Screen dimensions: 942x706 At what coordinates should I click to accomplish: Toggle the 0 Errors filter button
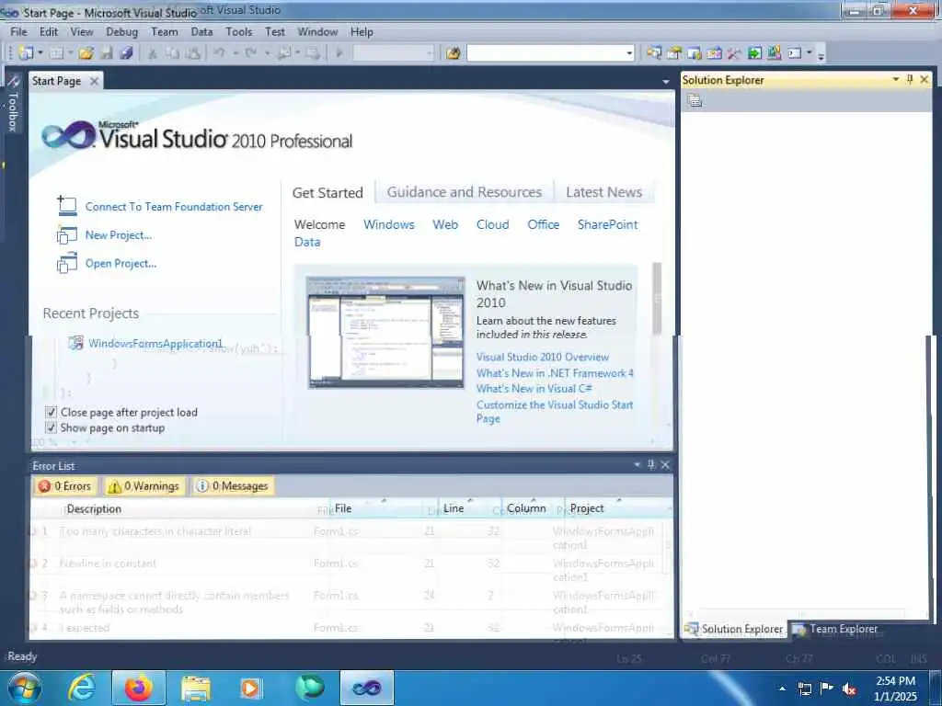65,485
